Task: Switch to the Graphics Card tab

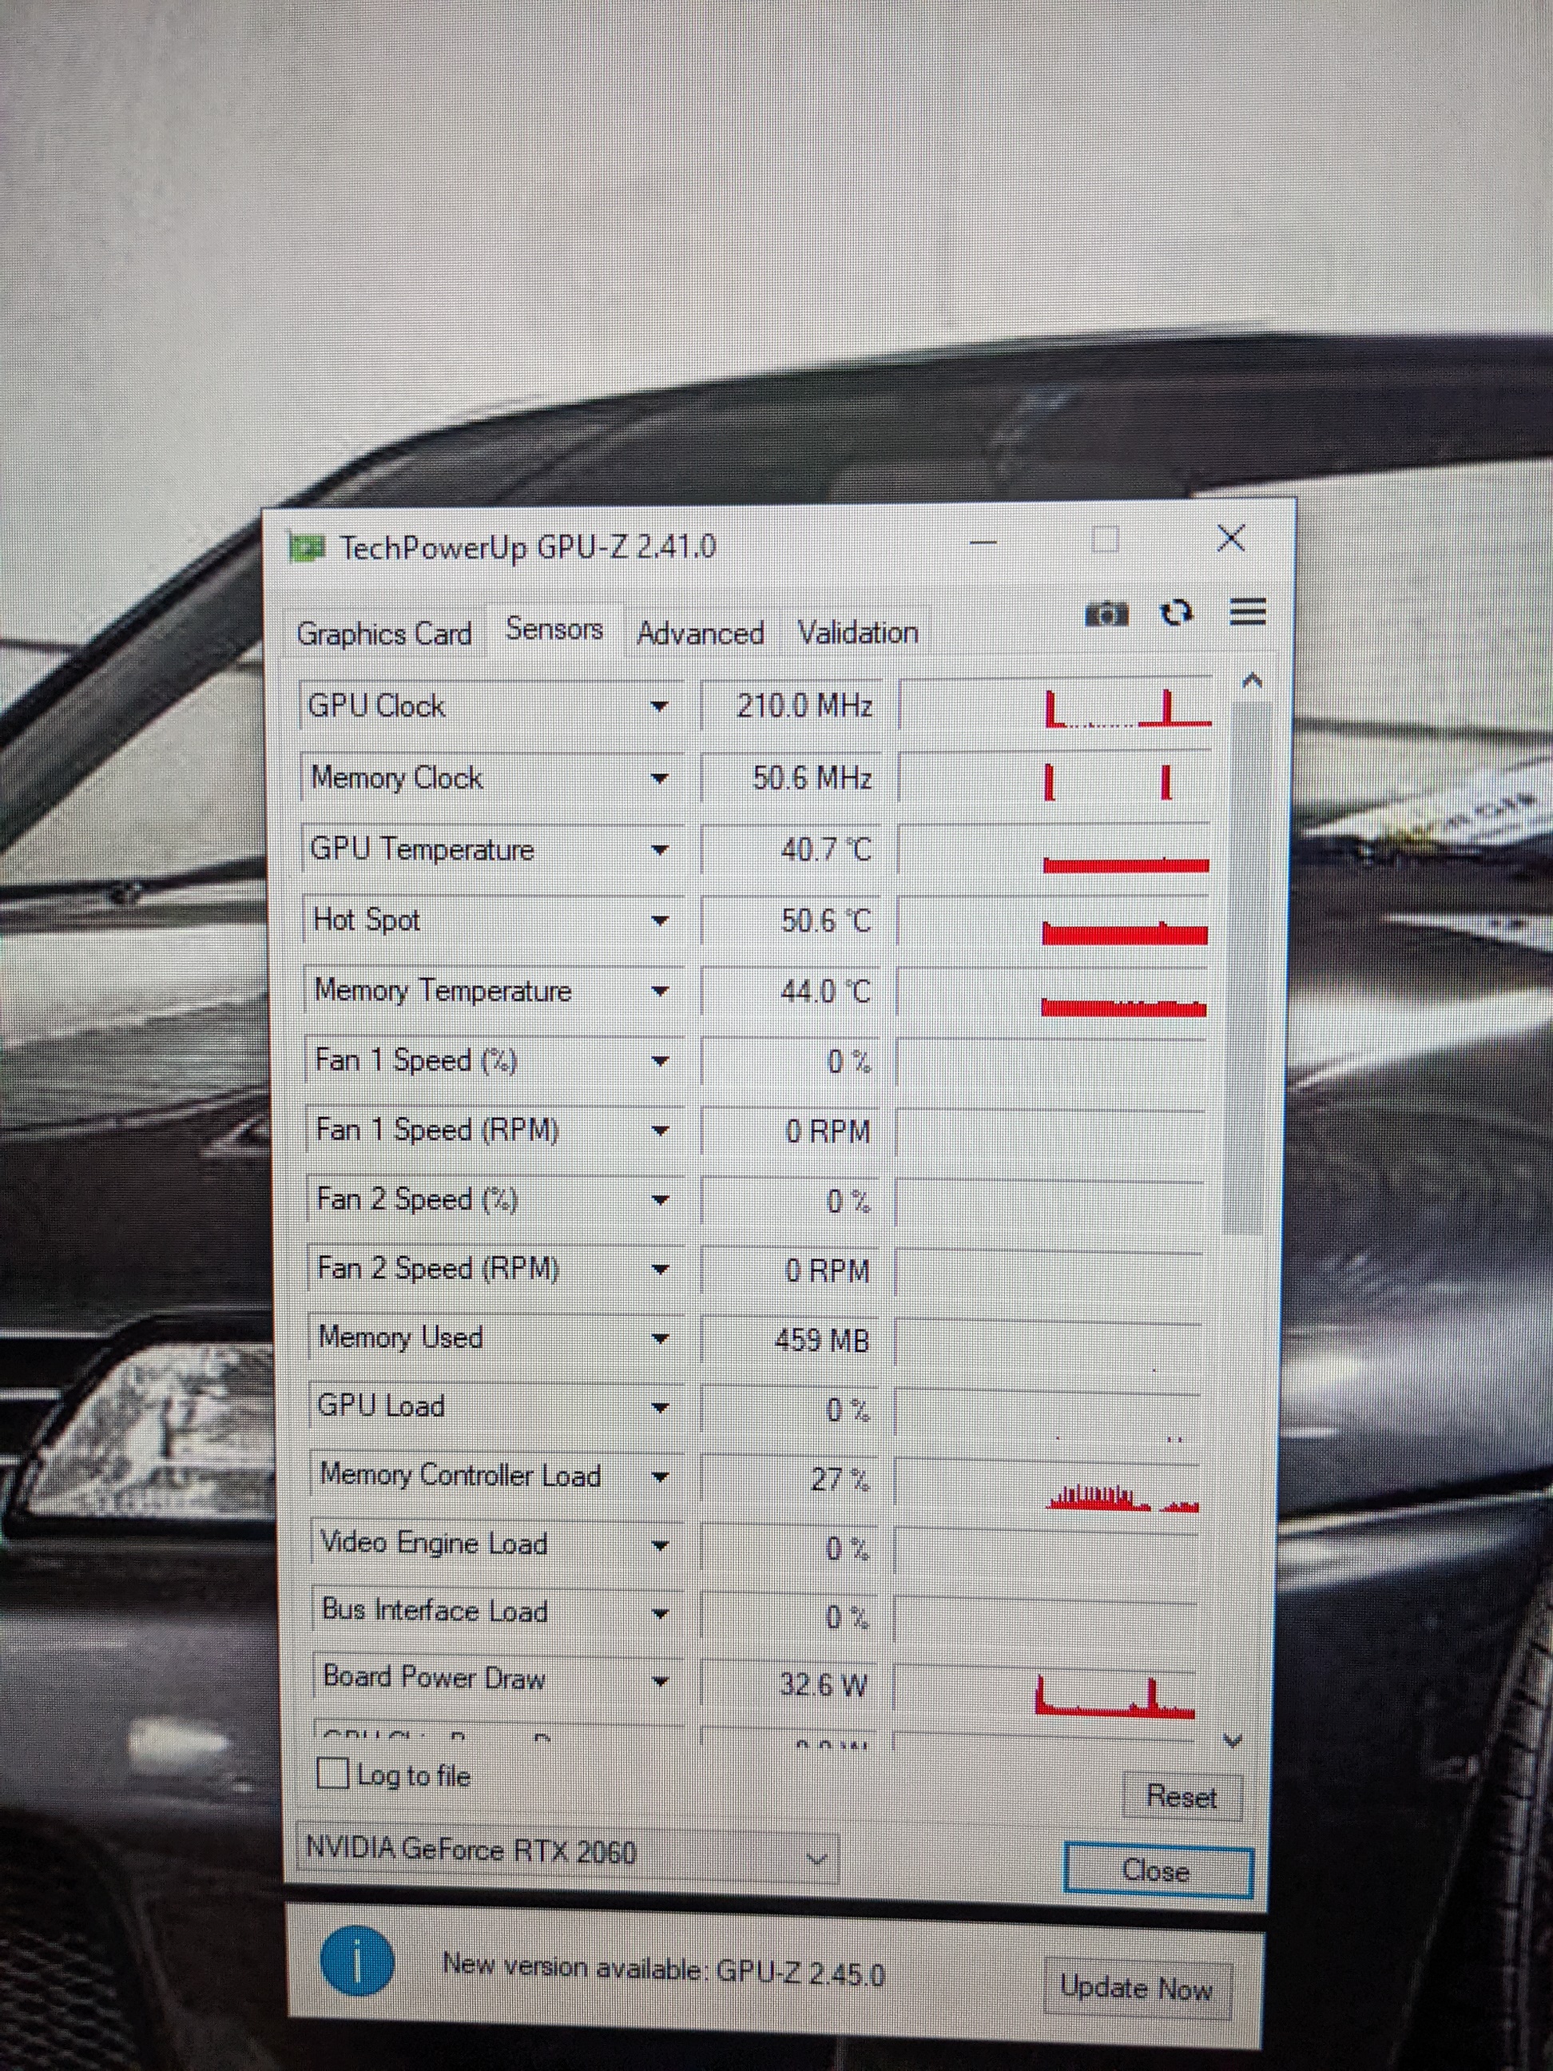Action: tap(383, 634)
